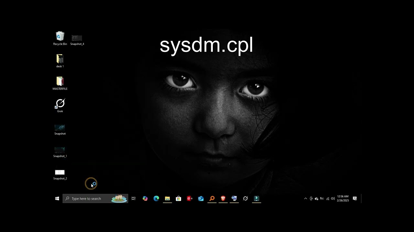The image size is (414, 232).
Task: Open the red app icon beside Microsoft Store
Action: (x=190, y=198)
